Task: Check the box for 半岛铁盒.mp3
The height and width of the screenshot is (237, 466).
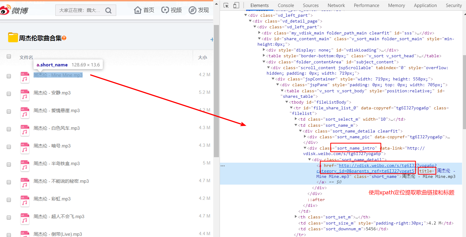Action: [x=9, y=164]
